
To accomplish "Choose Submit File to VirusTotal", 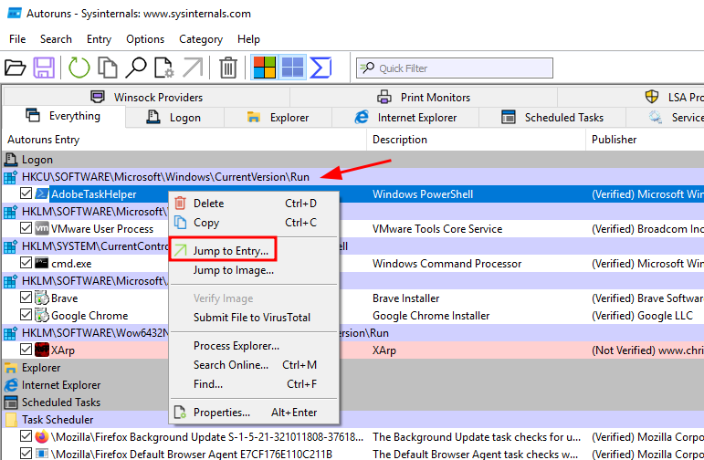I will [254, 318].
